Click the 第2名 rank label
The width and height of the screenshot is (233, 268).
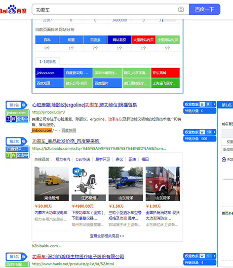click(x=14, y=141)
